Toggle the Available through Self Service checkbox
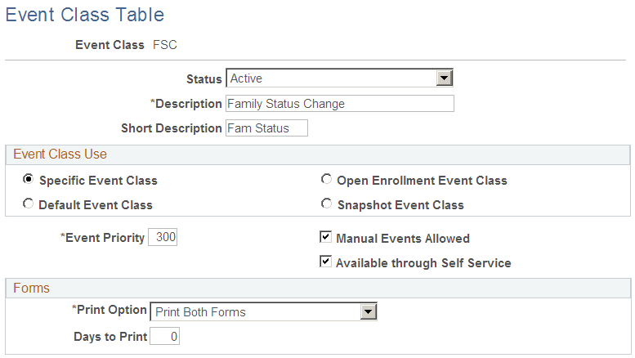The width and height of the screenshot is (635, 358). 326,262
